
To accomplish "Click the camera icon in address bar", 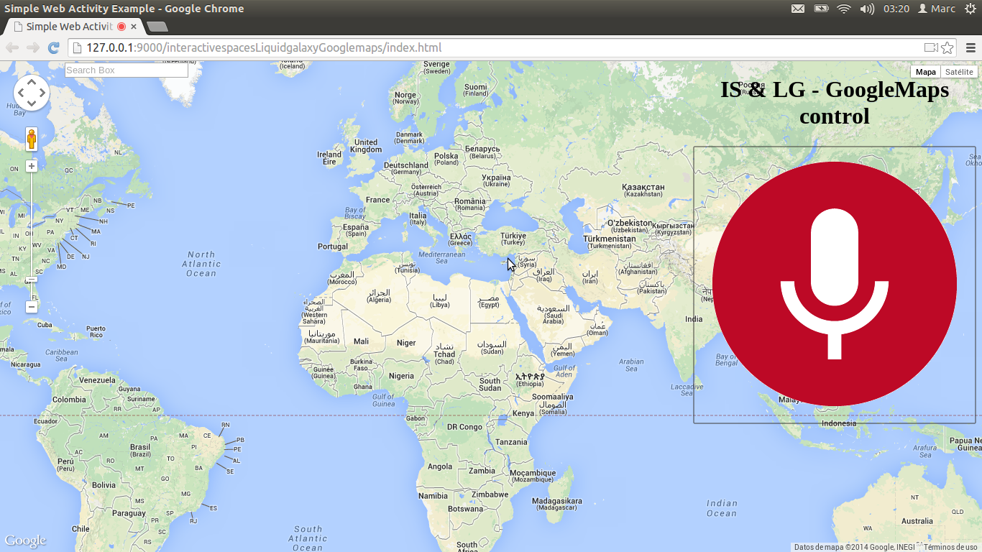I will point(931,48).
